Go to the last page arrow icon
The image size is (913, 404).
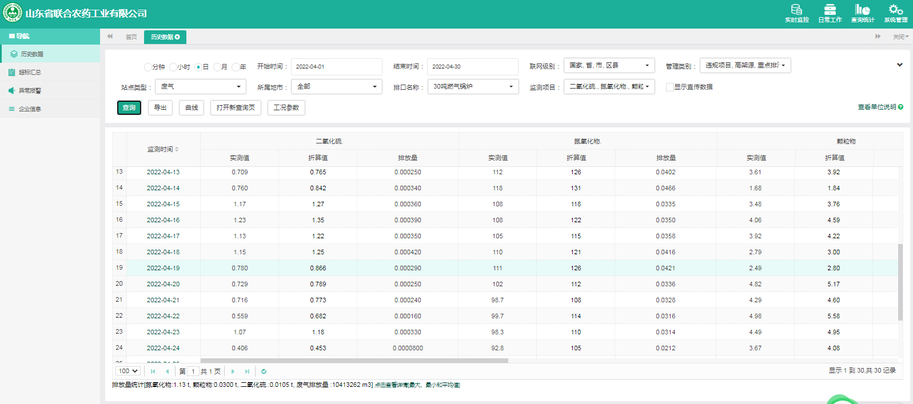tap(247, 371)
